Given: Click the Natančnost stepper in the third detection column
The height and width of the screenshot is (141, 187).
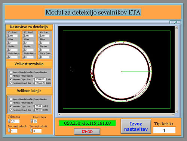Looking at the screenshot, I should [x=39, y=57].
